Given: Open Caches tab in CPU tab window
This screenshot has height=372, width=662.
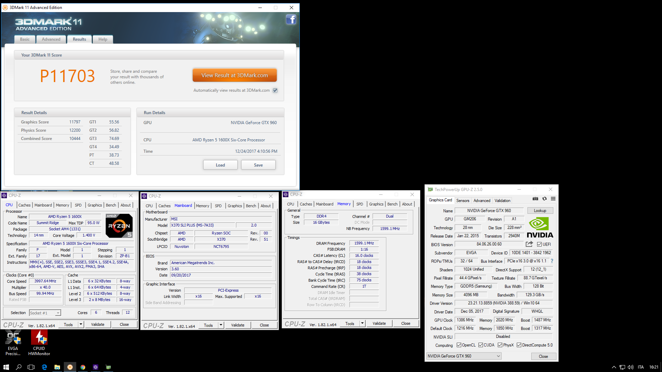Looking at the screenshot, I should click(x=24, y=205).
